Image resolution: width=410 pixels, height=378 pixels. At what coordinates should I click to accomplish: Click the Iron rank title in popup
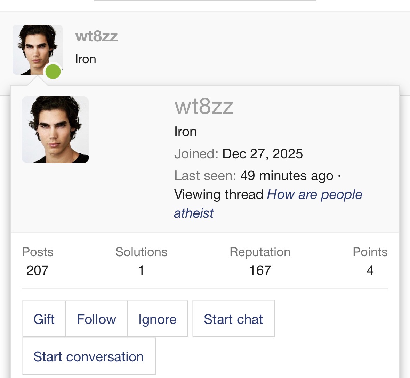185,132
